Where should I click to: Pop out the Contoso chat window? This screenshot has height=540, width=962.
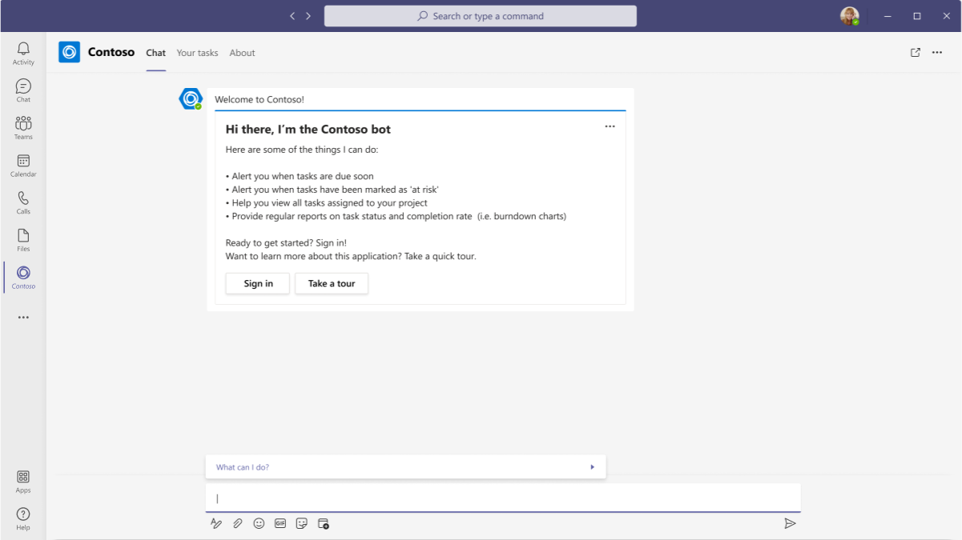point(916,53)
